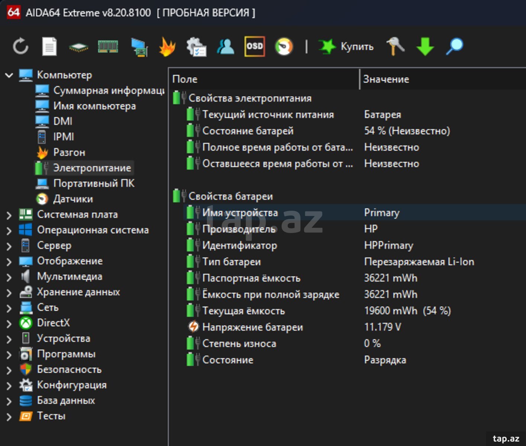The image size is (526, 446).
Task: Collapse the Компьютер tree node
Action: 9,75
